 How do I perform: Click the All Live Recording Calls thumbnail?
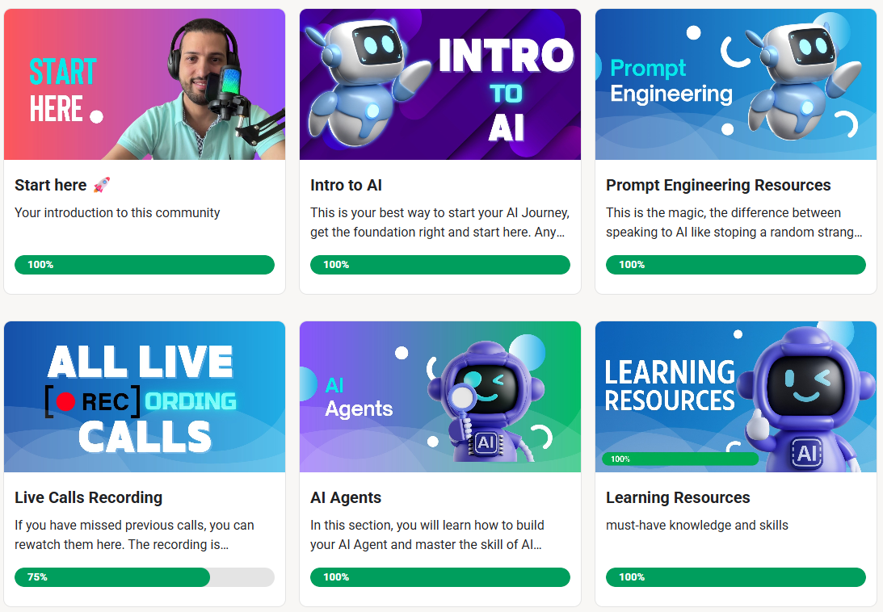point(144,396)
